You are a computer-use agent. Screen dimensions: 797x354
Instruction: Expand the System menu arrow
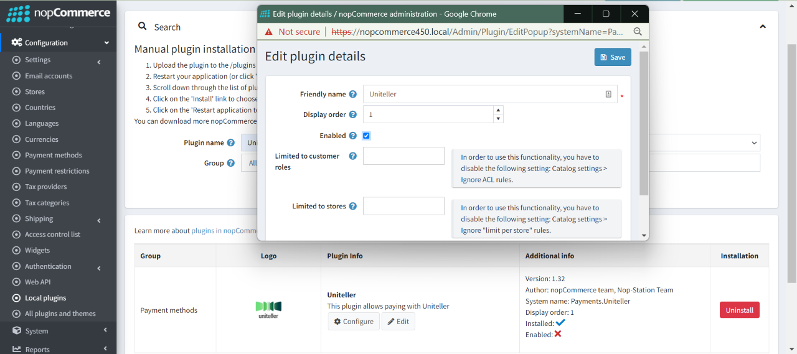click(x=105, y=330)
